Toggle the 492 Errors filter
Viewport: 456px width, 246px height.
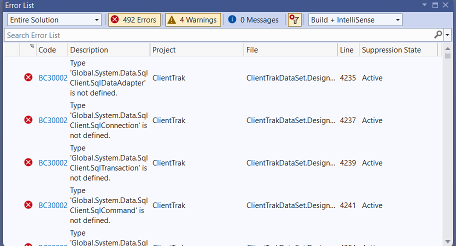[134, 20]
